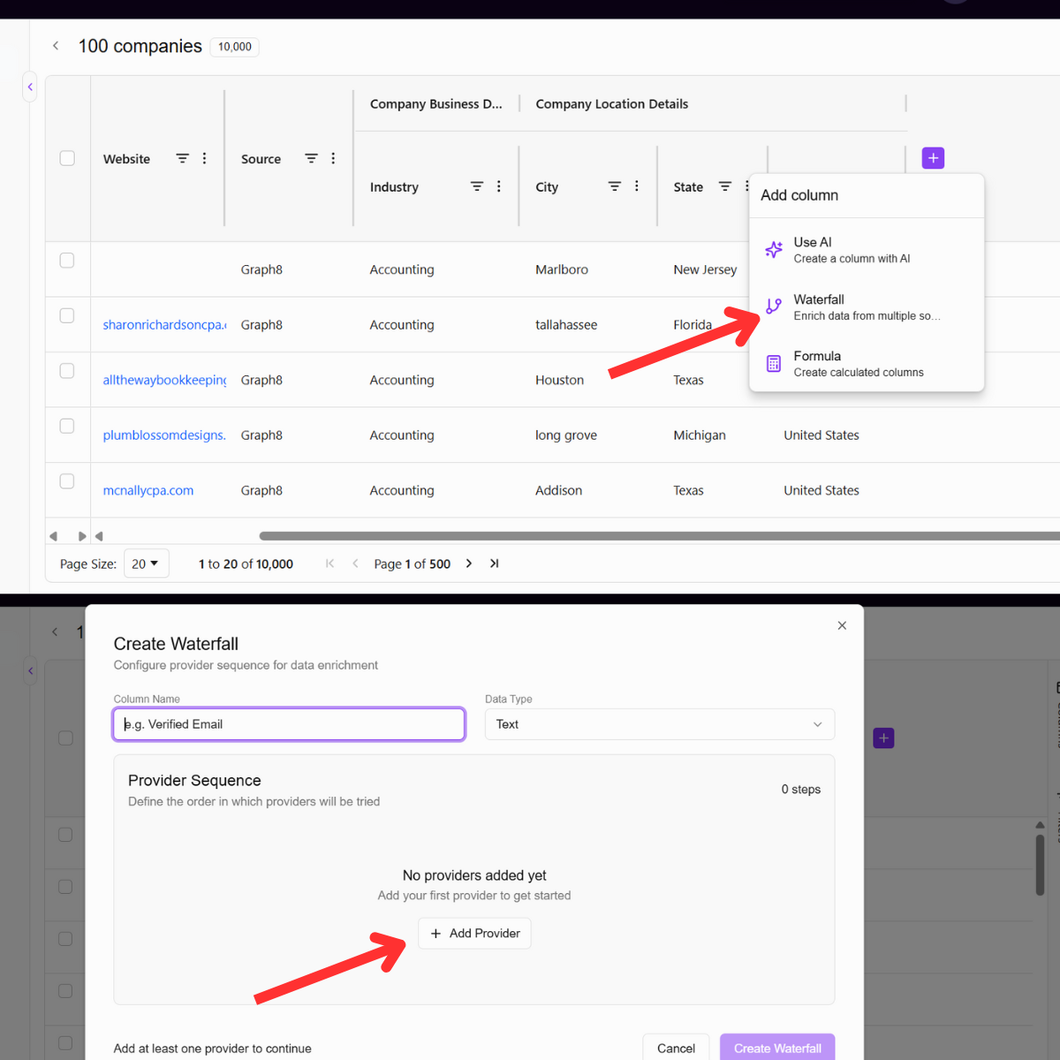Go back using arrow beside 100 companies
The image size is (1060, 1060).
(56, 45)
